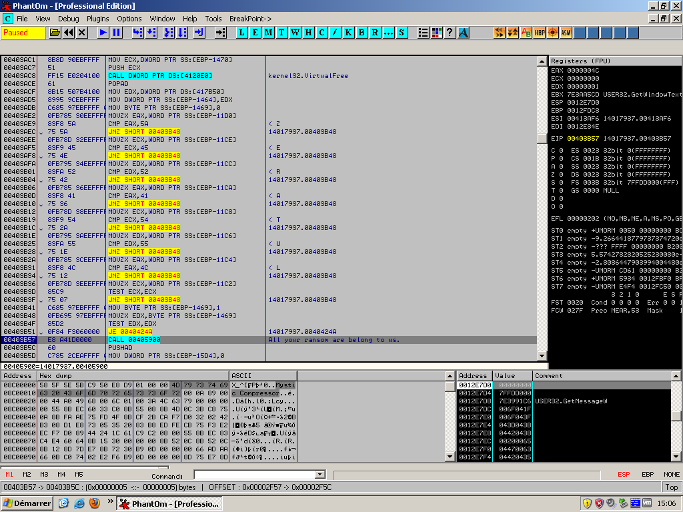Click the Trace over toolbar icon
This screenshot has width=683, height=512.
182,33
